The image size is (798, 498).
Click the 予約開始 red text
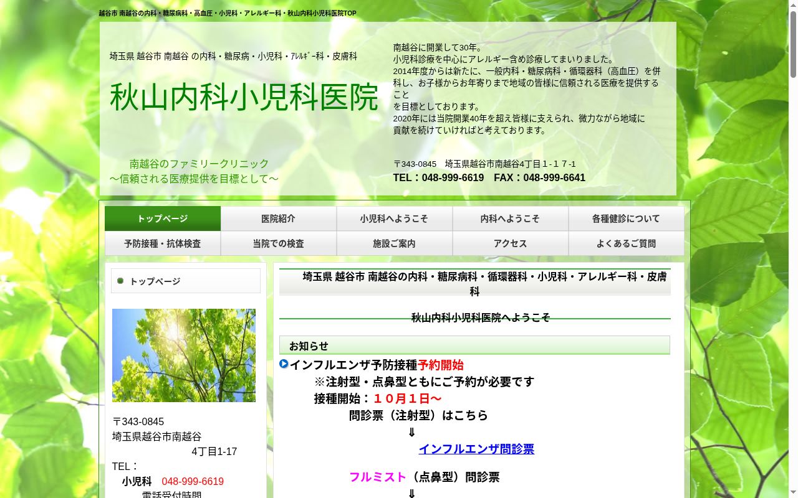point(441,365)
